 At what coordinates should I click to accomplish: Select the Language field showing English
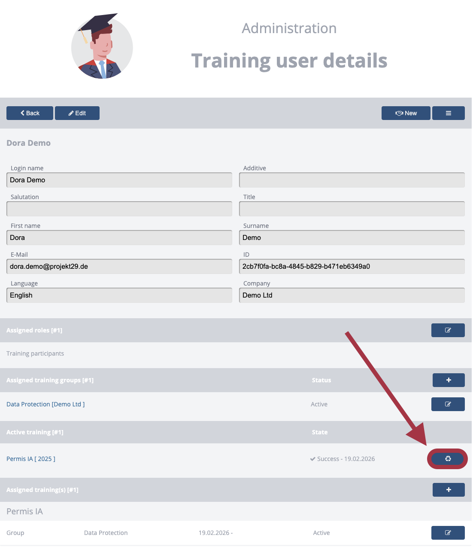119,295
